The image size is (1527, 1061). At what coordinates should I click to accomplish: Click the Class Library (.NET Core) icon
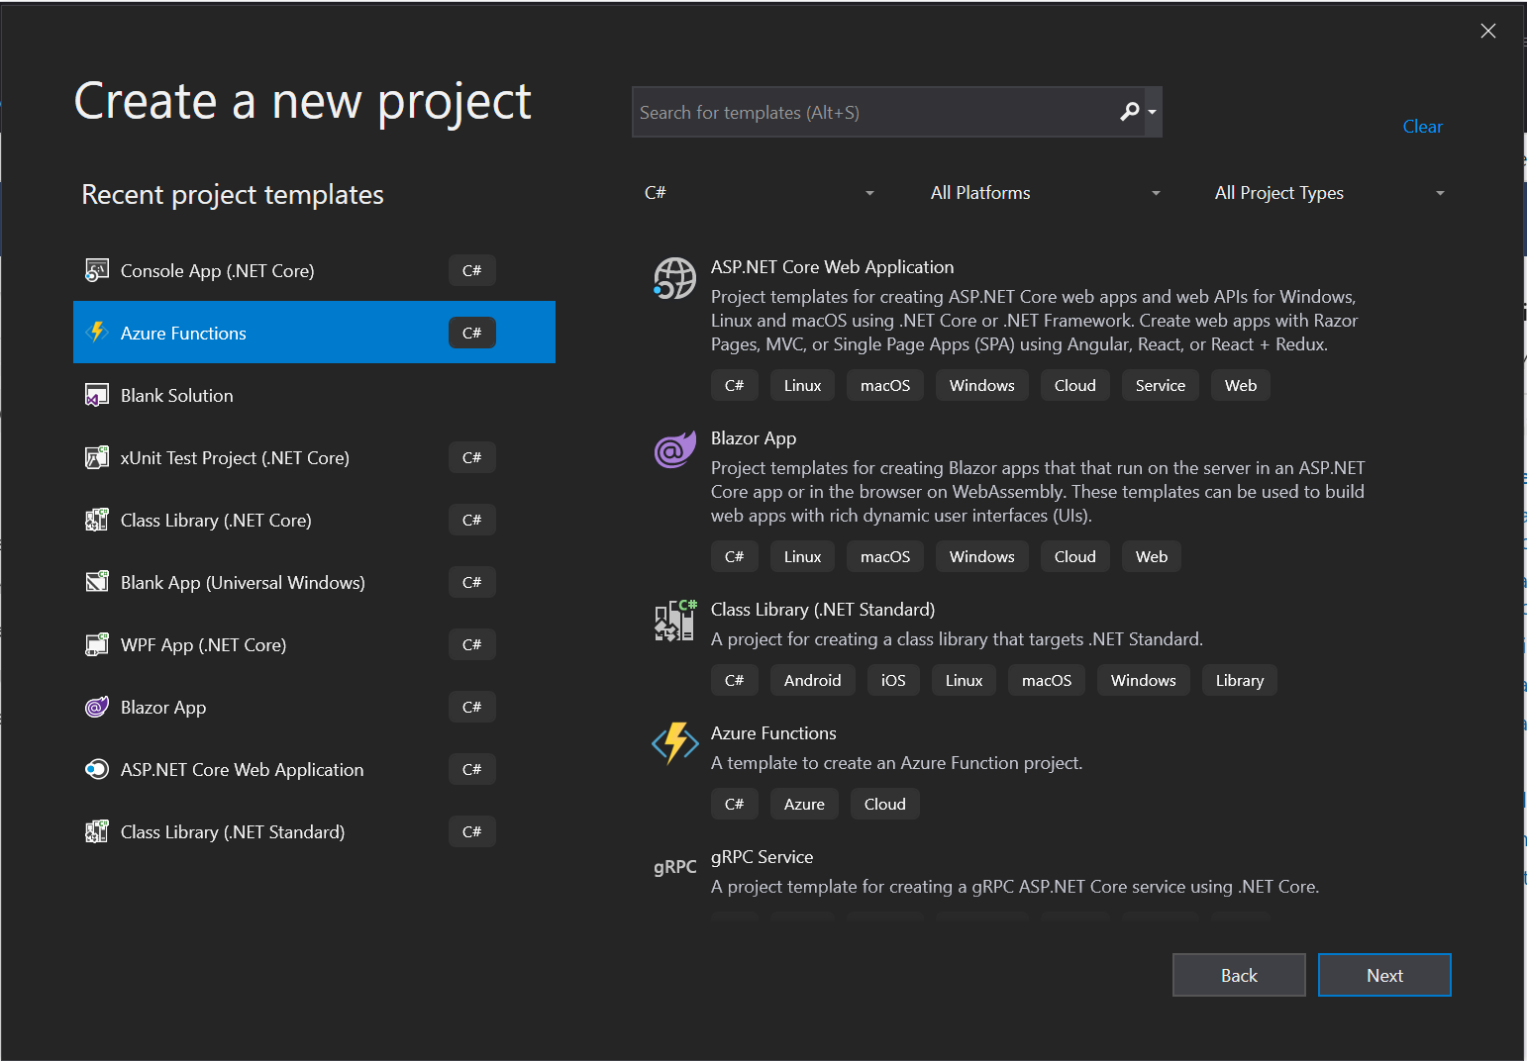97,520
